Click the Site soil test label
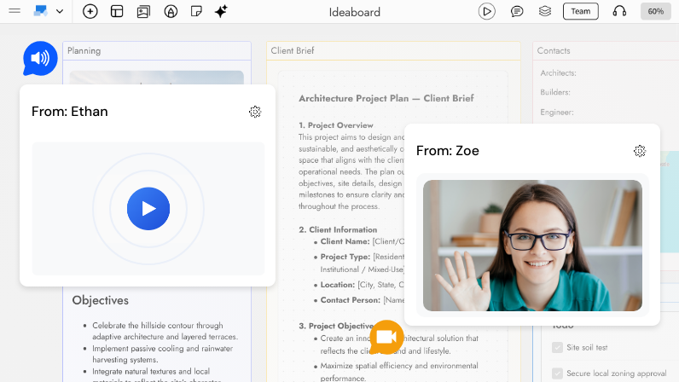This screenshot has width=679, height=382. (x=587, y=347)
